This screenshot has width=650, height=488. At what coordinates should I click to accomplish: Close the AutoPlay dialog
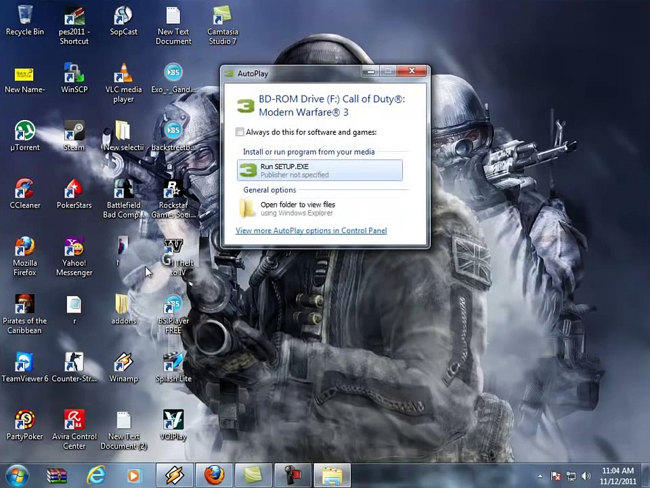pos(412,70)
